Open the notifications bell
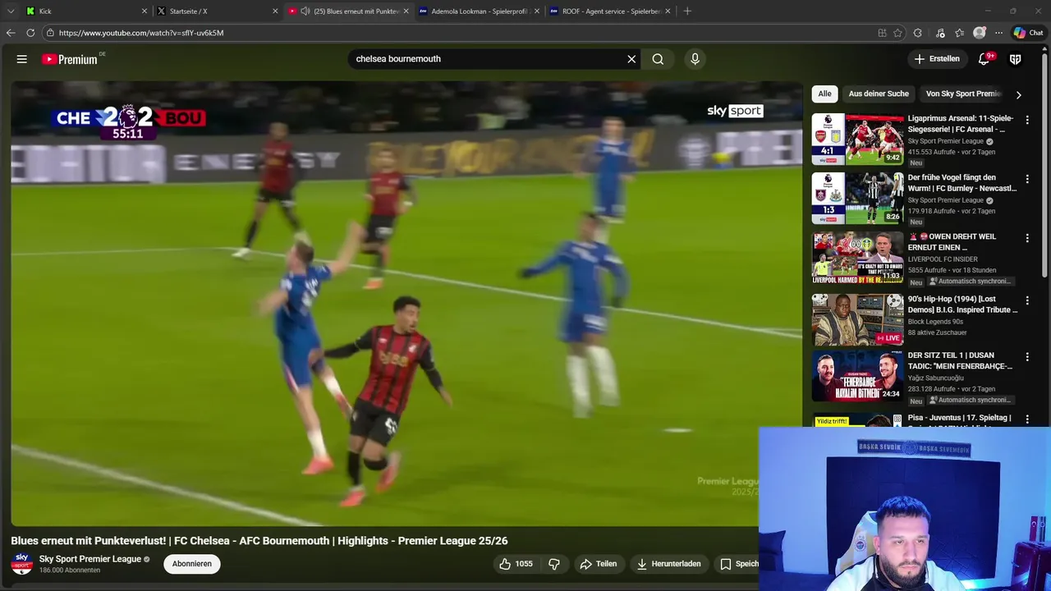Image resolution: width=1051 pixels, height=591 pixels. (984, 59)
